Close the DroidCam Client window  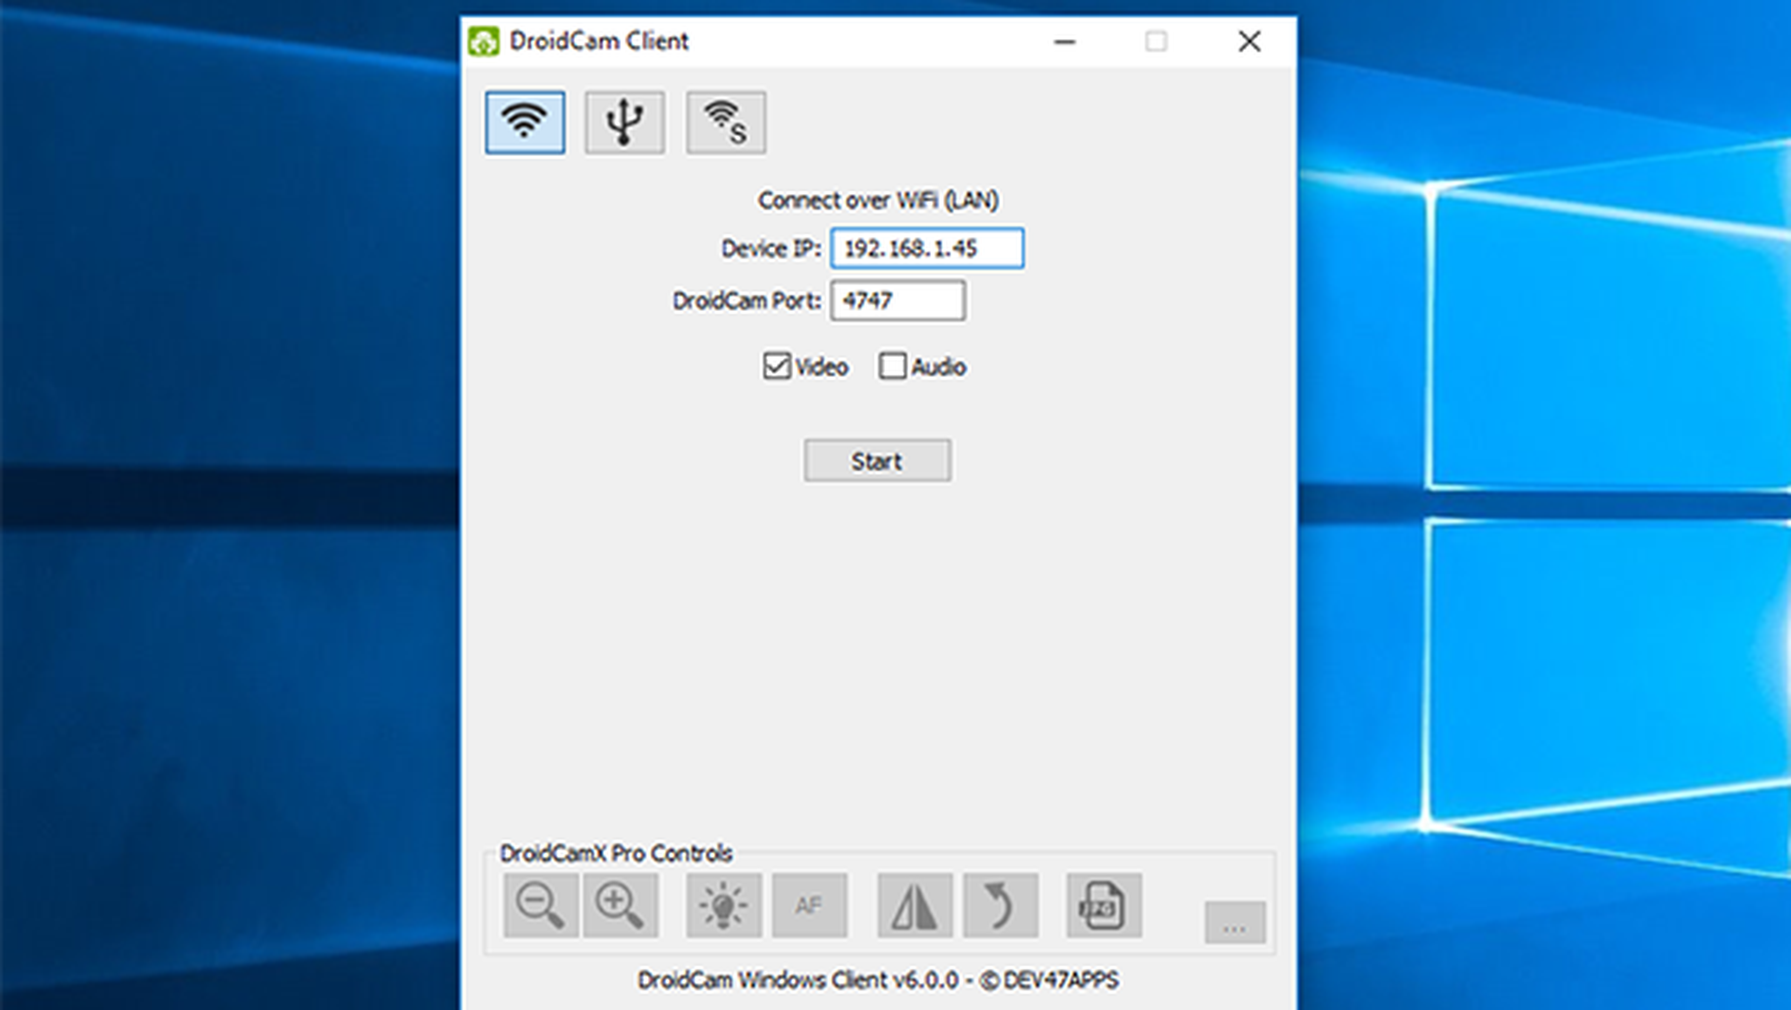coord(1250,42)
